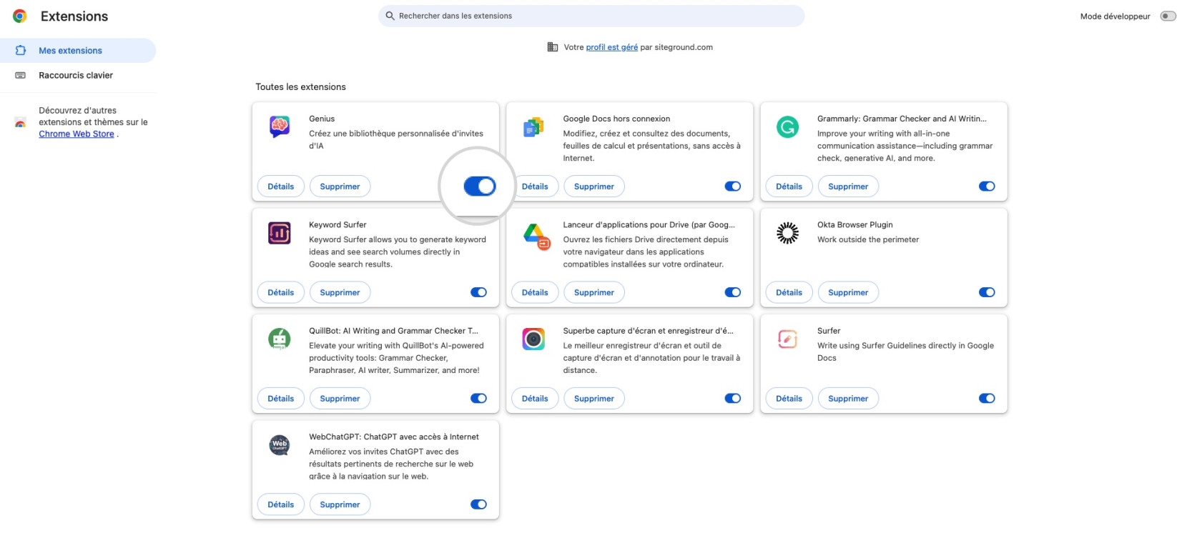Click the QuillBot robot icon
1177x553 pixels.
[x=280, y=339]
